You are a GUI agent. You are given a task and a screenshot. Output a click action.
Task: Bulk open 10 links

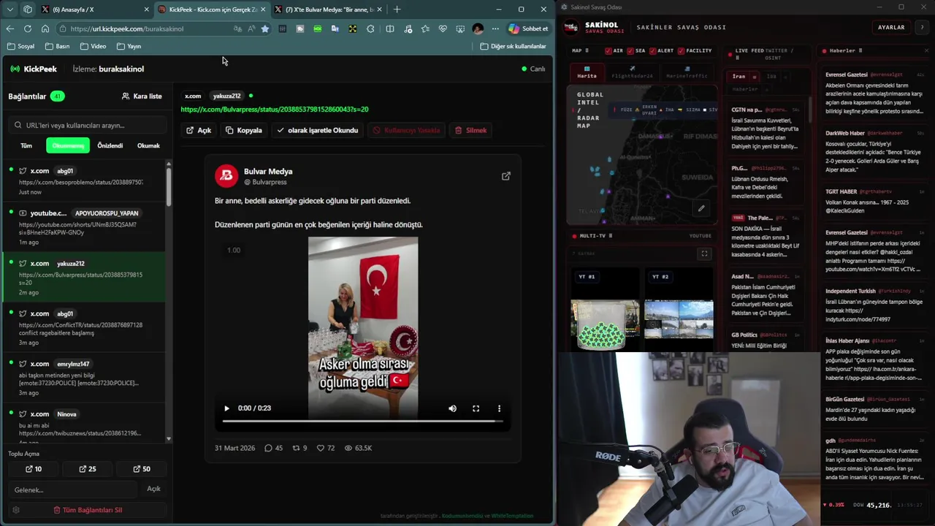(34, 469)
